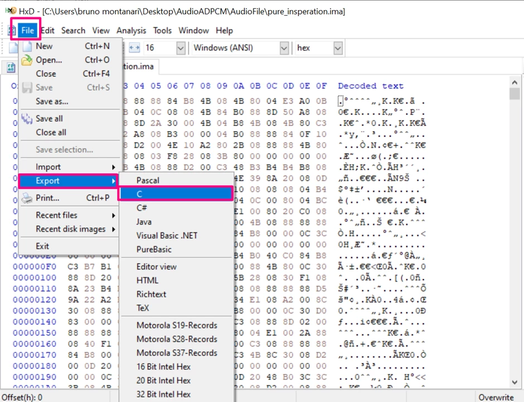Export as Visual Basic .NET
Viewport: 524px width, 402px height.
[x=176, y=236]
